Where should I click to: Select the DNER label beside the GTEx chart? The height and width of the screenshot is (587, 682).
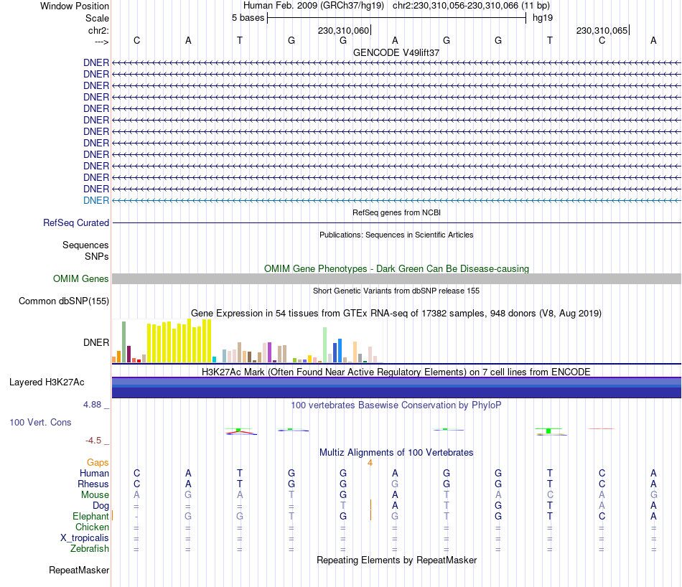point(96,342)
